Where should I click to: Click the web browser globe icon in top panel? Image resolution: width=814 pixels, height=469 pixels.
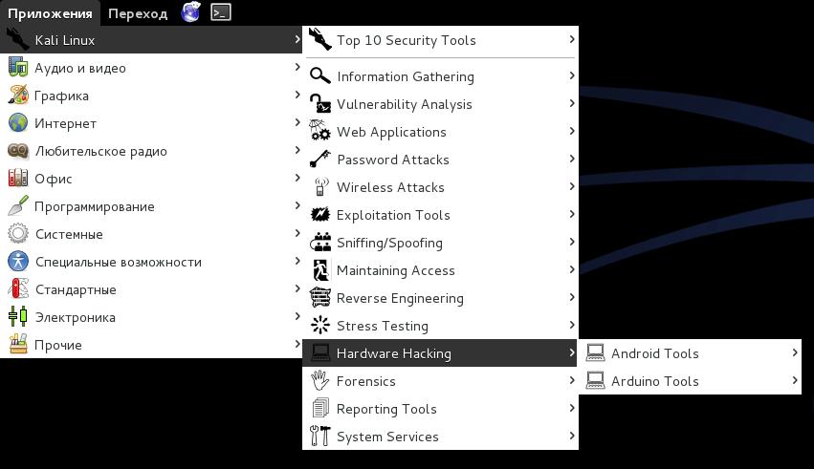coord(191,12)
